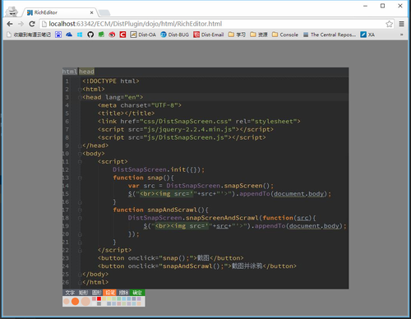The width and height of the screenshot is (411, 319).
Task: Click the jquery-2.2.4.min.js script line
Action: click(186, 129)
